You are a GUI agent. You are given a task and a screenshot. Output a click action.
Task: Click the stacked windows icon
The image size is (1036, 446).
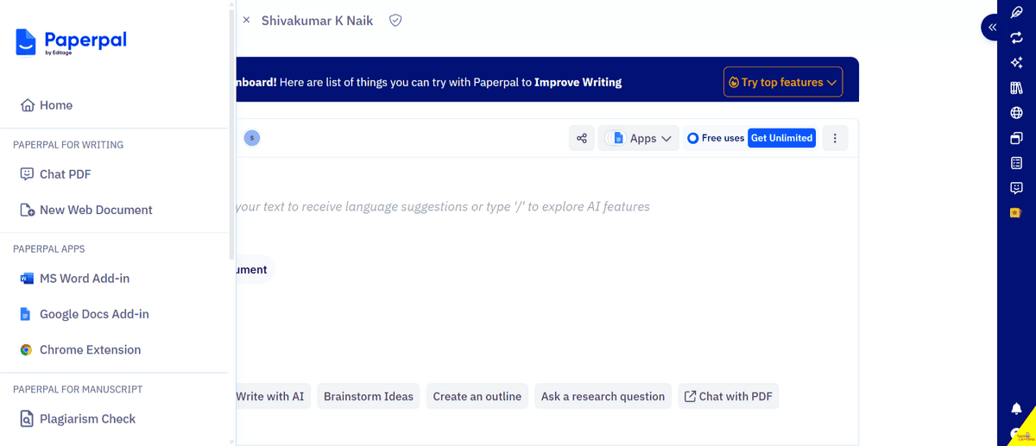pos(1016,138)
